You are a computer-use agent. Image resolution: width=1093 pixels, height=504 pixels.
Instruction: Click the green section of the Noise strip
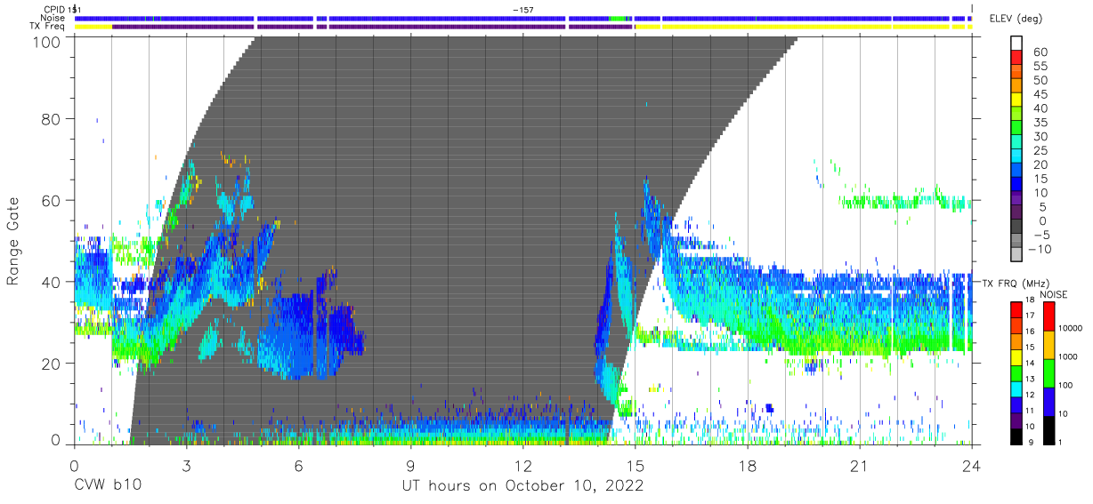click(x=617, y=18)
